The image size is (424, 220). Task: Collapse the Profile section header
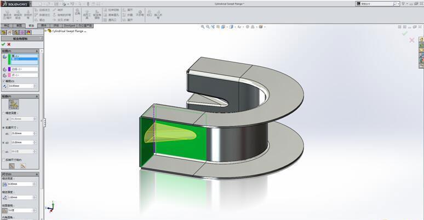tap(20, 96)
